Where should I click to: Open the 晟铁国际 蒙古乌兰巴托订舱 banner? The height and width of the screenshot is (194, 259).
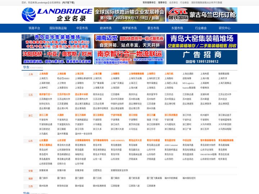[202, 14]
